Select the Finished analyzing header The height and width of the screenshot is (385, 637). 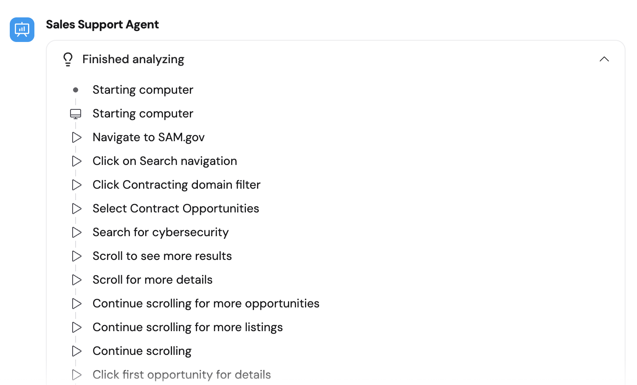pyautogui.click(x=133, y=59)
